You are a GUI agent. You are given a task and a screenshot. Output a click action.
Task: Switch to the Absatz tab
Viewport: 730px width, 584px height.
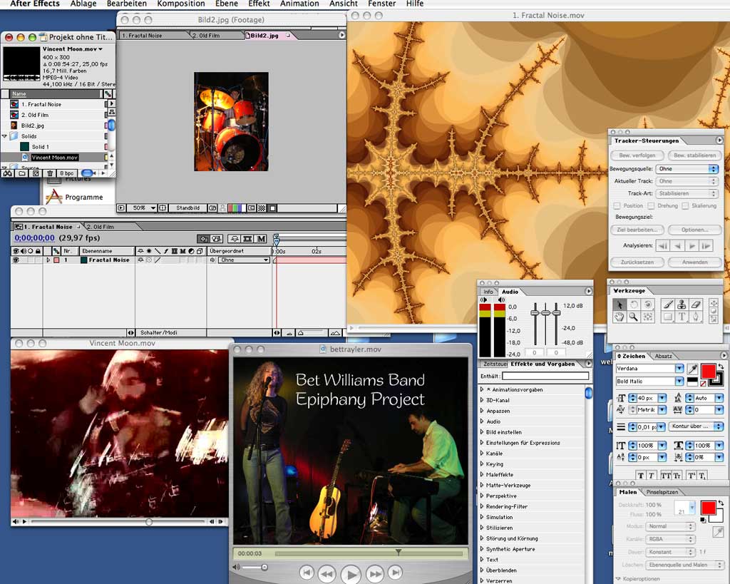click(664, 356)
